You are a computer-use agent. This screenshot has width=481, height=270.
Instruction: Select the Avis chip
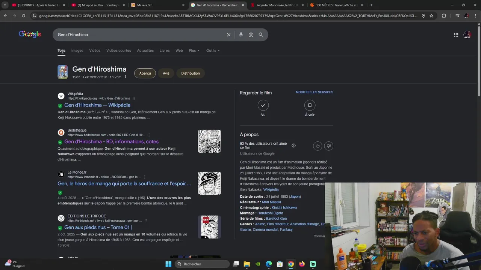[x=166, y=73]
